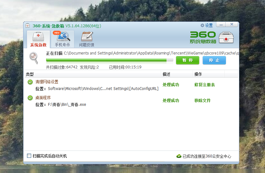Click 处理成功 status for 桌面程序

click(x=171, y=100)
